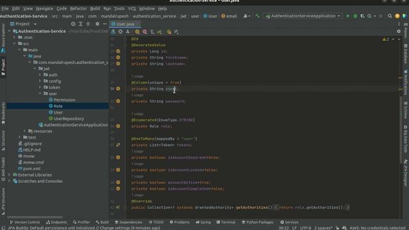
Task: Open Project panel gear options
Action: click(97, 24)
